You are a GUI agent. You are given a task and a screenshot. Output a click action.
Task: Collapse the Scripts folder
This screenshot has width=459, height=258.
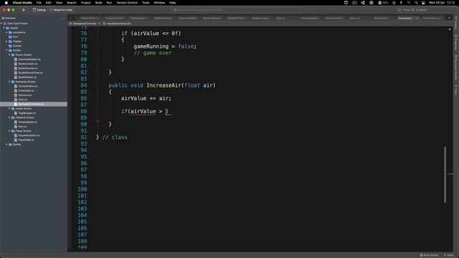(x=6, y=50)
